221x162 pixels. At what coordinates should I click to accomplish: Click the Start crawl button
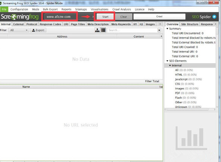pos(105,17)
